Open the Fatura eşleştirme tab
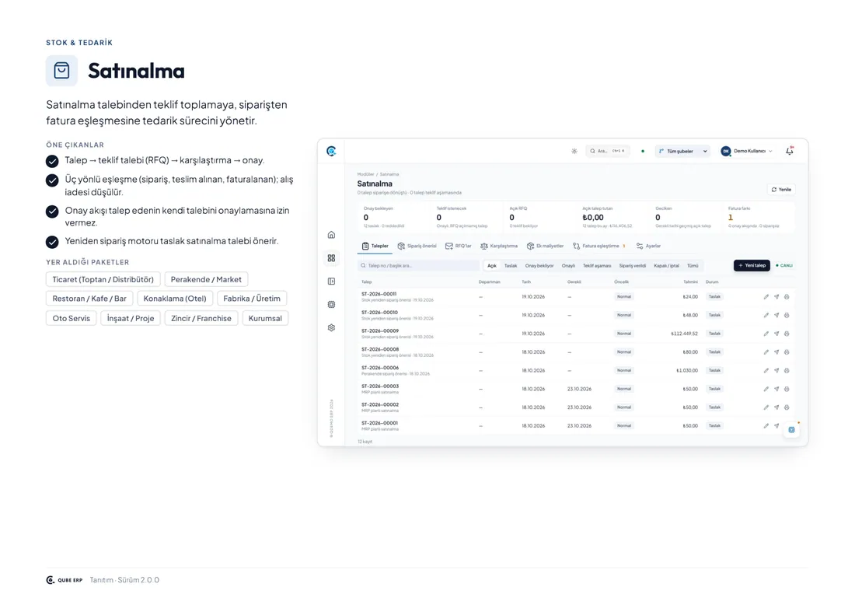Image resolution: width=855 pixels, height=605 pixels. [x=598, y=246]
